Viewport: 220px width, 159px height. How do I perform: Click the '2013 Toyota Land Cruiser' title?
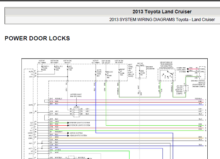pyautogui.click(x=162, y=12)
